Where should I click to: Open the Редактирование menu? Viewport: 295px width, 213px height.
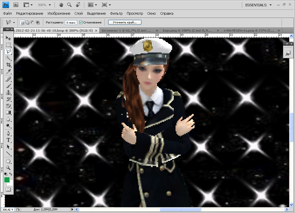(x=29, y=14)
